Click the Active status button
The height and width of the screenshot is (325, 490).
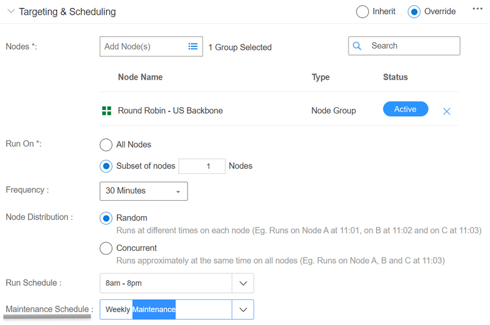click(405, 110)
